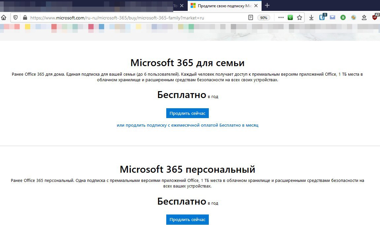
Task: Open a new tab with the plus button
Action: click(267, 5)
